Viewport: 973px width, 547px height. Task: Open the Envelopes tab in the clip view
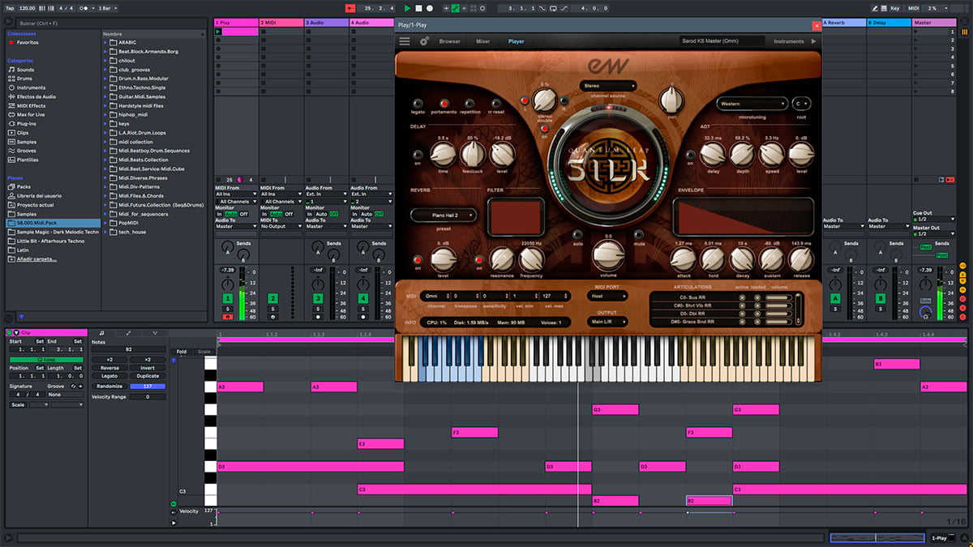click(x=129, y=333)
